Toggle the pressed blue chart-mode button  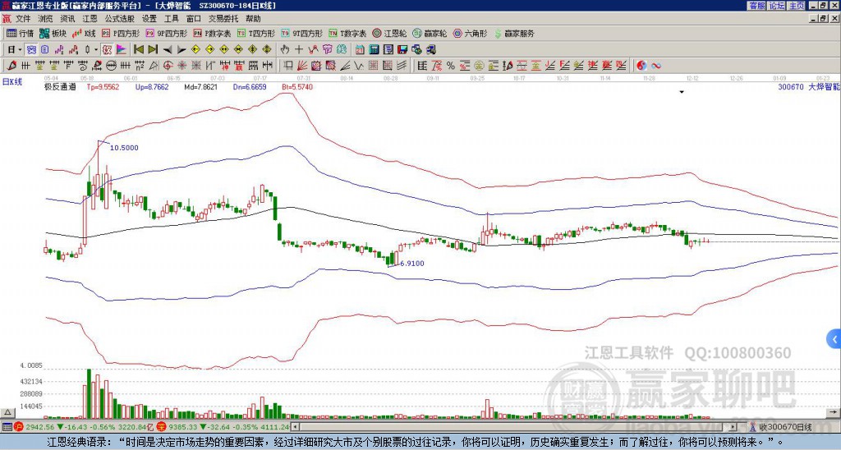31,50
